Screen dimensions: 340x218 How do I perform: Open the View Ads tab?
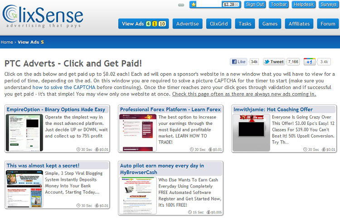[144, 24]
